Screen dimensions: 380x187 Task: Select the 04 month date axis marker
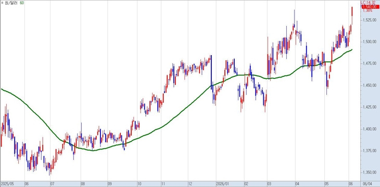click(x=297, y=183)
